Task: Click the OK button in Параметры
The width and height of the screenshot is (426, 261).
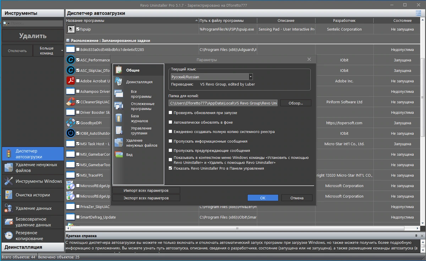Action: point(263,198)
